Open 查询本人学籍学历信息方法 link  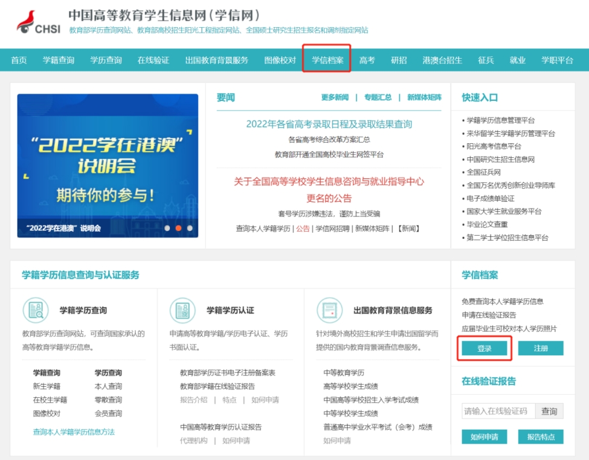(74, 432)
